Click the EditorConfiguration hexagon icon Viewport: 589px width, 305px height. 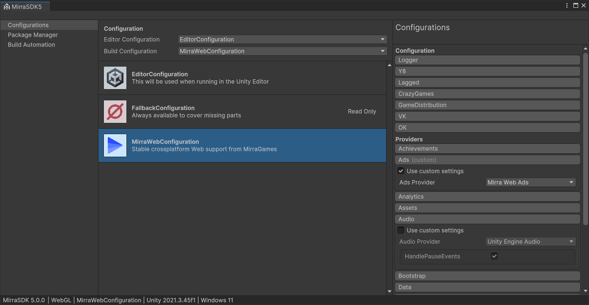coord(115,77)
